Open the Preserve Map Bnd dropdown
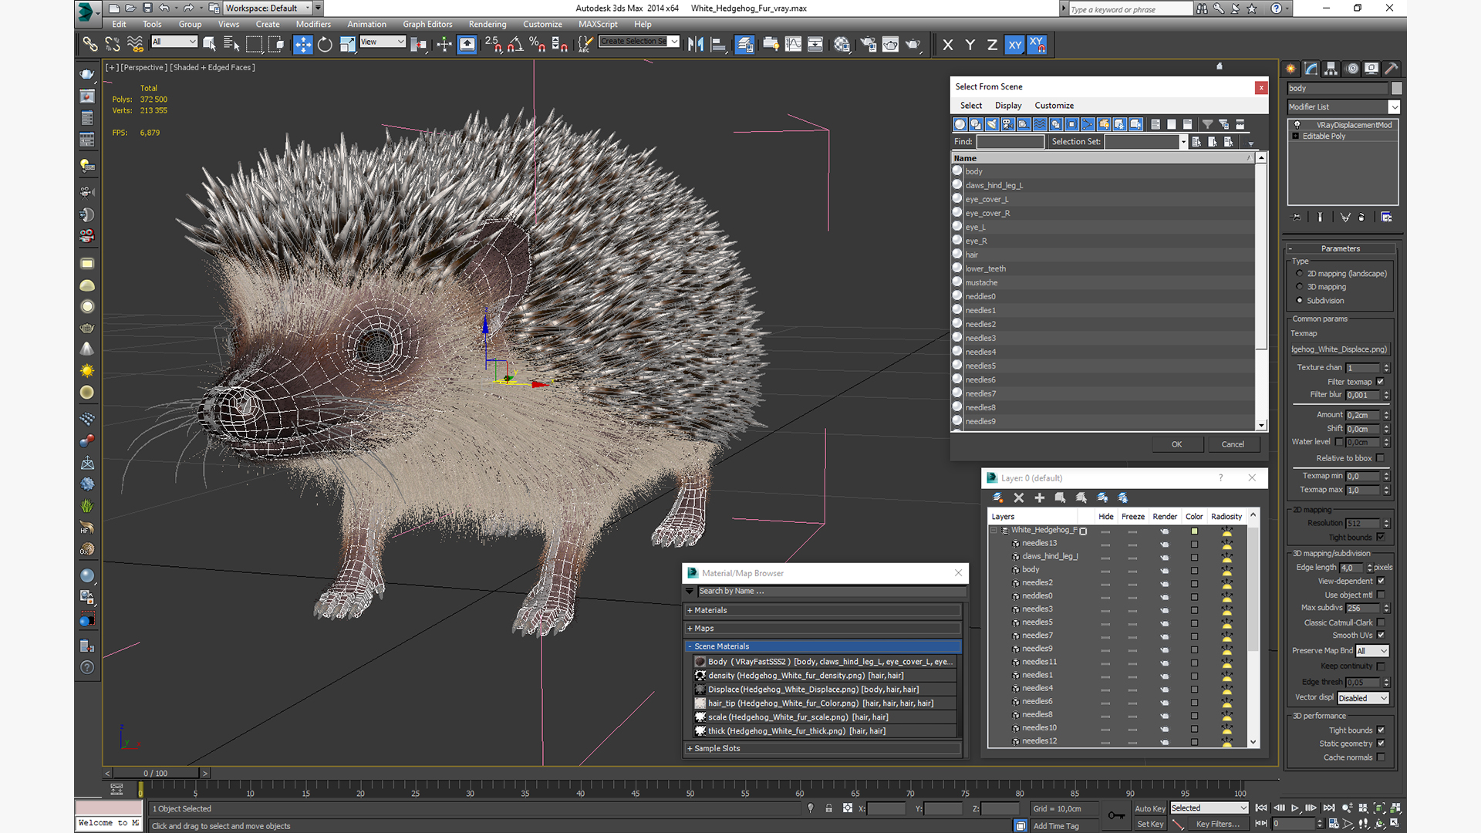1481x833 pixels. click(x=1371, y=651)
